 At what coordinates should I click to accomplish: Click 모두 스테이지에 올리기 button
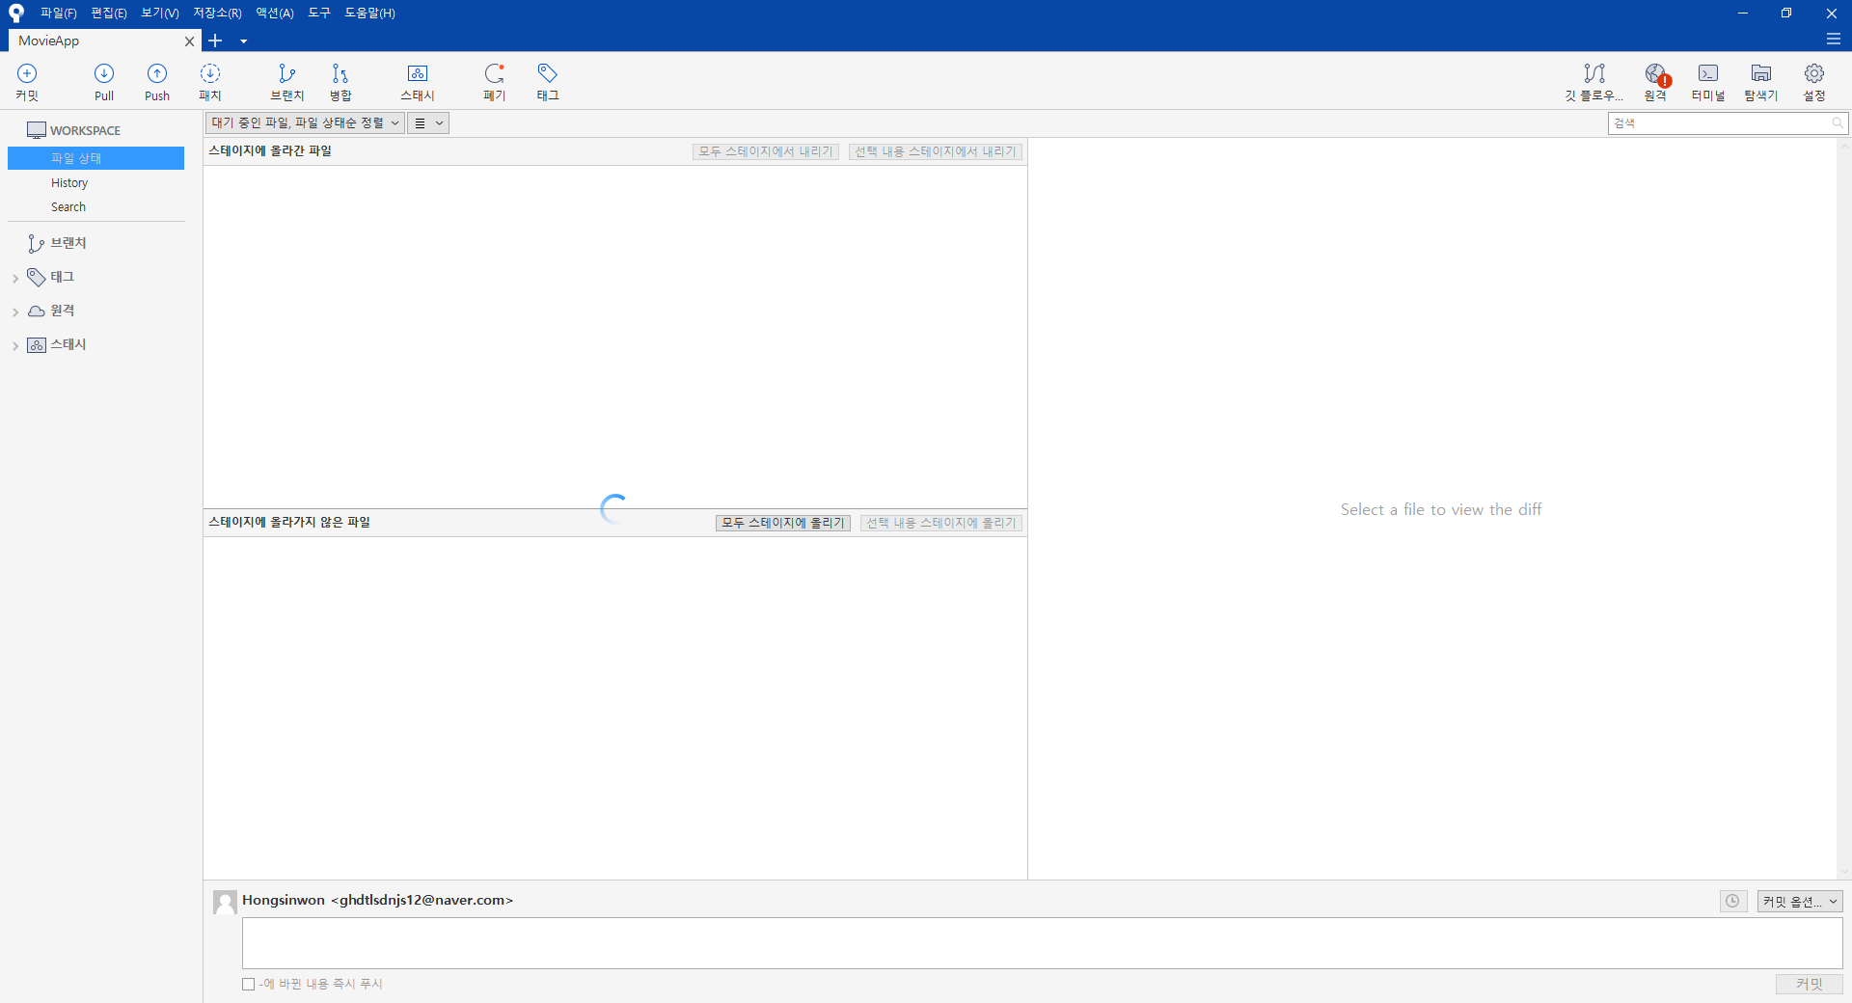click(x=783, y=523)
